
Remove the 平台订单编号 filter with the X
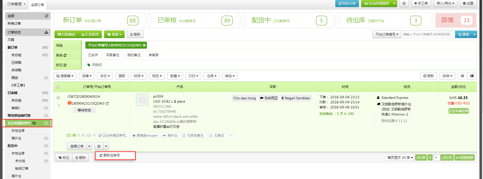144,45
